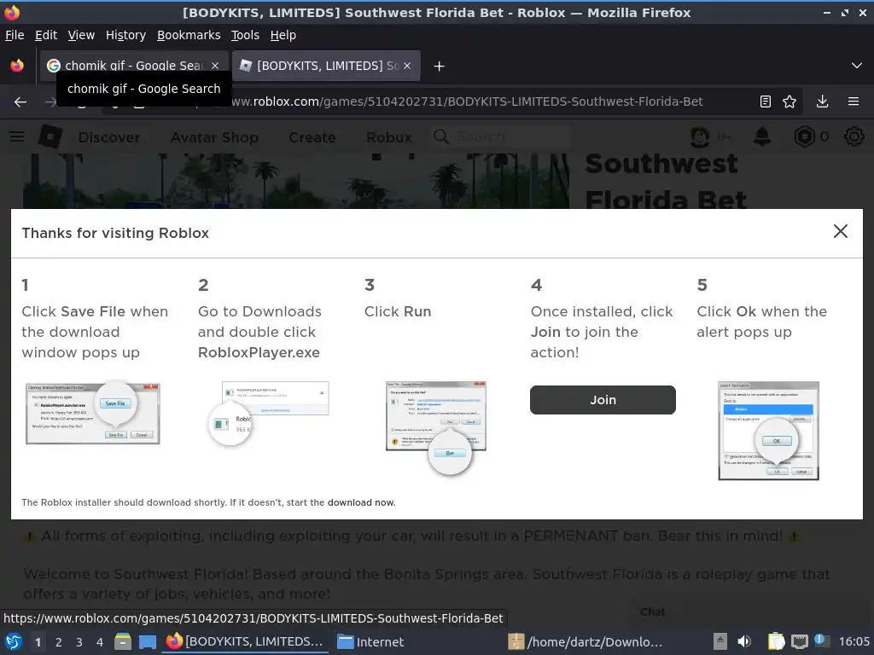The width and height of the screenshot is (874, 655).
Task: Click the Roblox logo icon
Action: (50, 136)
